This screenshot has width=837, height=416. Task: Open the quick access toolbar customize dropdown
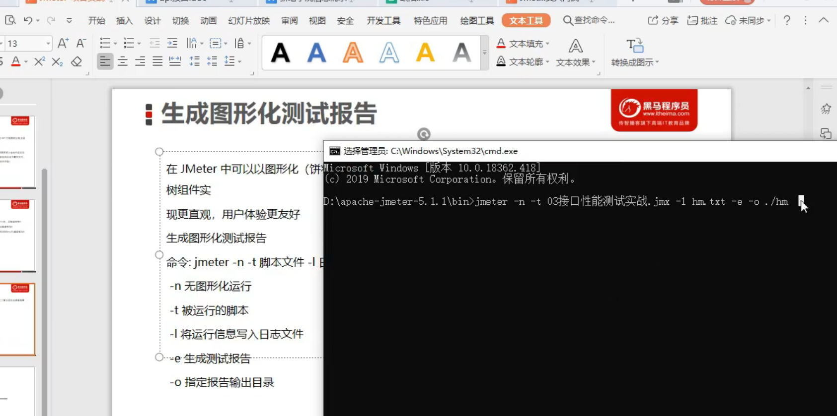tap(69, 20)
